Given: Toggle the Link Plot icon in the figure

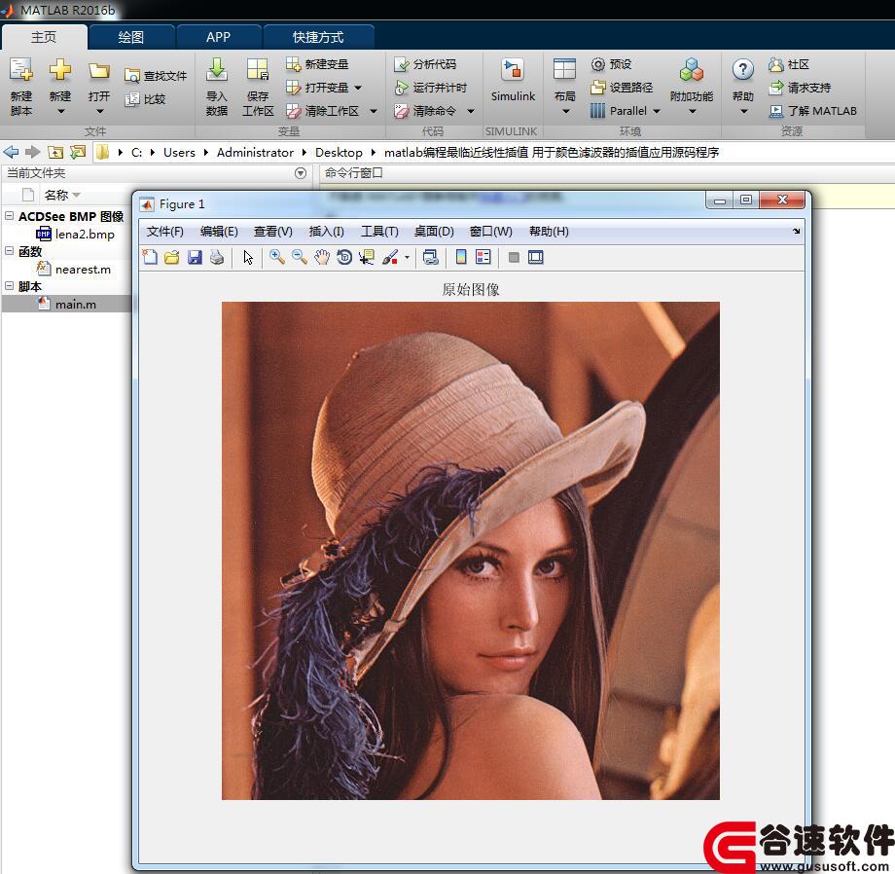Looking at the screenshot, I should [430, 258].
